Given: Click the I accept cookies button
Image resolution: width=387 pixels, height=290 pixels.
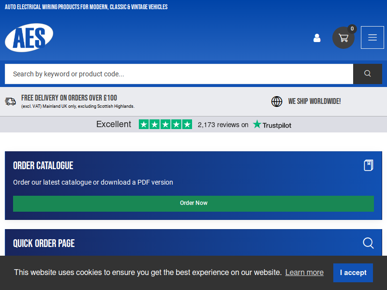Looking at the screenshot, I should (x=353, y=273).
